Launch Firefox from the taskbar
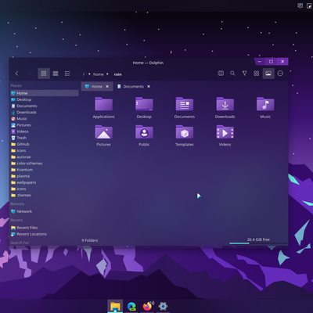313x313 pixels. (x=147, y=306)
